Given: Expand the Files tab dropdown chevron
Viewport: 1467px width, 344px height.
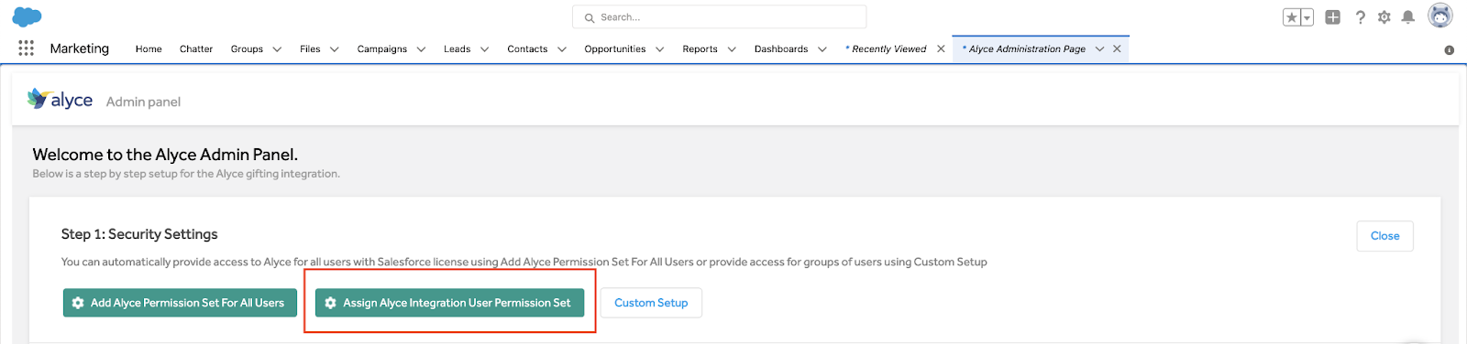Looking at the screenshot, I should pyautogui.click(x=335, y=49).
